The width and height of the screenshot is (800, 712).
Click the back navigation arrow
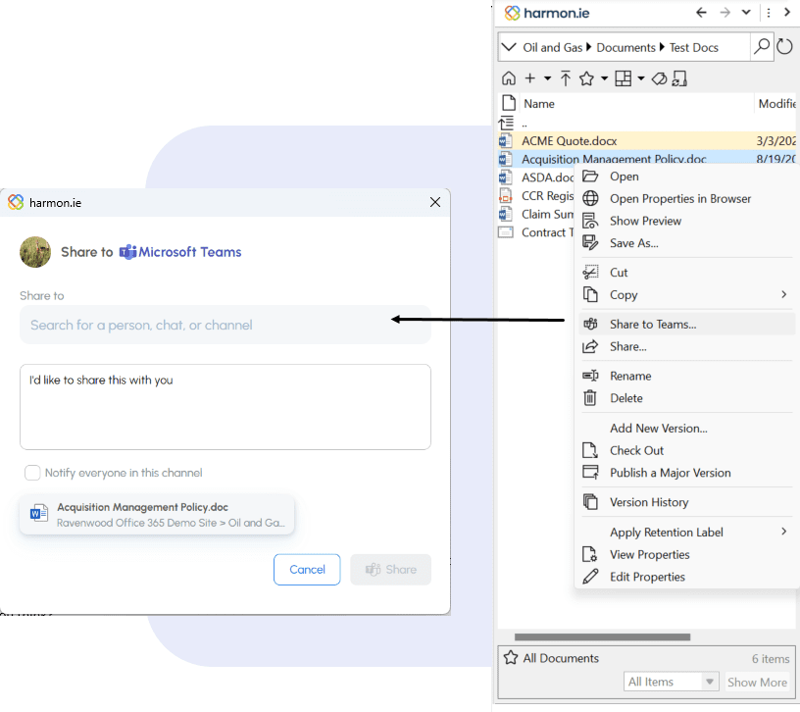[701, 13]
